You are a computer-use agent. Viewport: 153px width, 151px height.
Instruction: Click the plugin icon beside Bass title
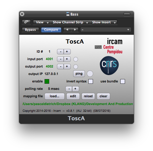[68, 14]
